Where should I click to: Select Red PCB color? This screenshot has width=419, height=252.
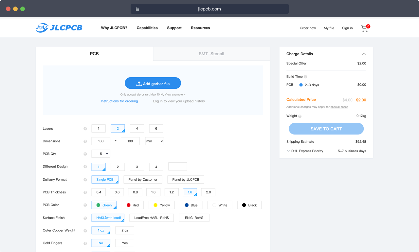pyautogui.click(x=133, y=205)
